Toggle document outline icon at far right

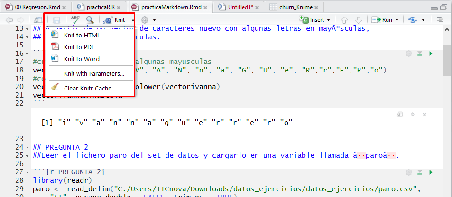pyautogui.click(x=440, y=20)
